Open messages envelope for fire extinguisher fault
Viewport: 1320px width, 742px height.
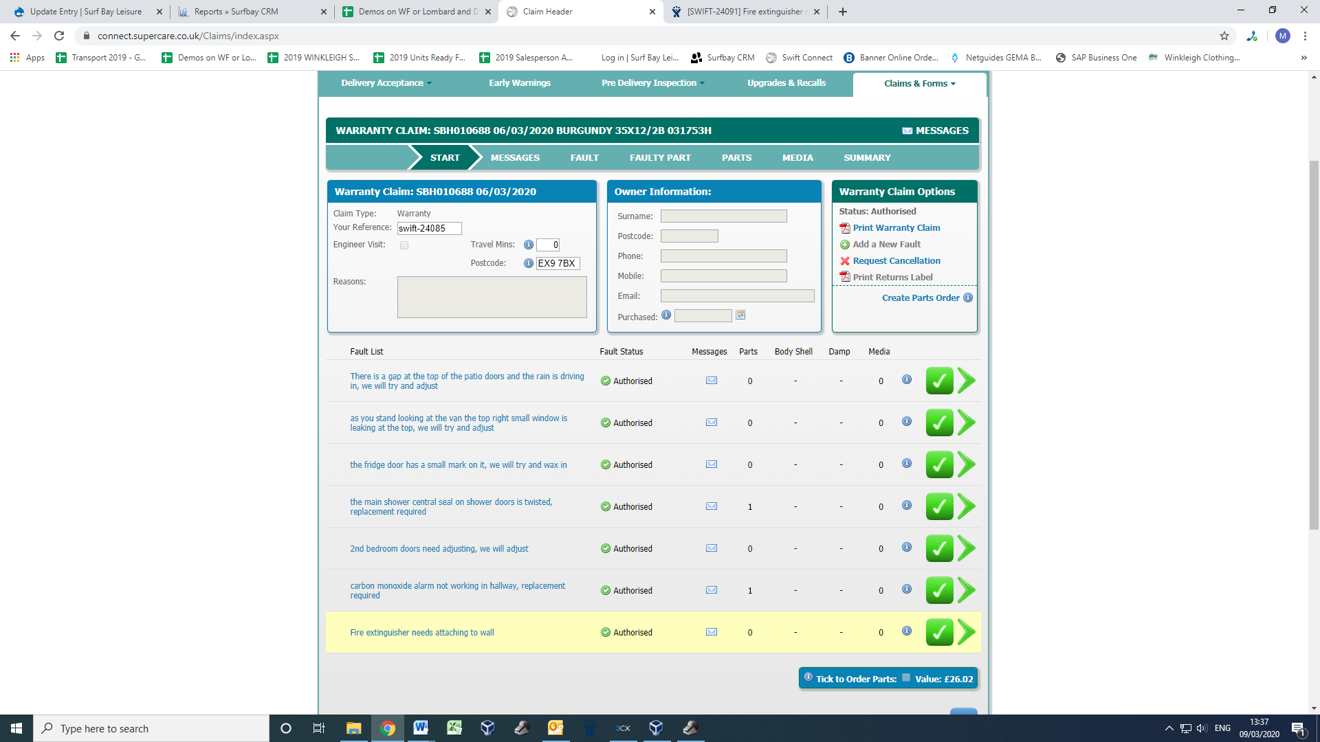tap(712, 632)
